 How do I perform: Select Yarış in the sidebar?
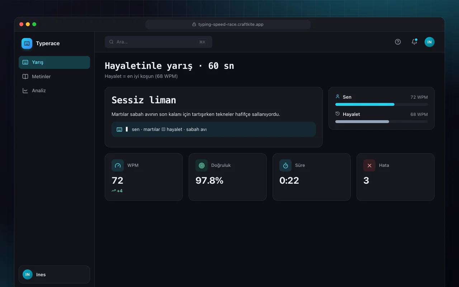click(x=54, y=62)
